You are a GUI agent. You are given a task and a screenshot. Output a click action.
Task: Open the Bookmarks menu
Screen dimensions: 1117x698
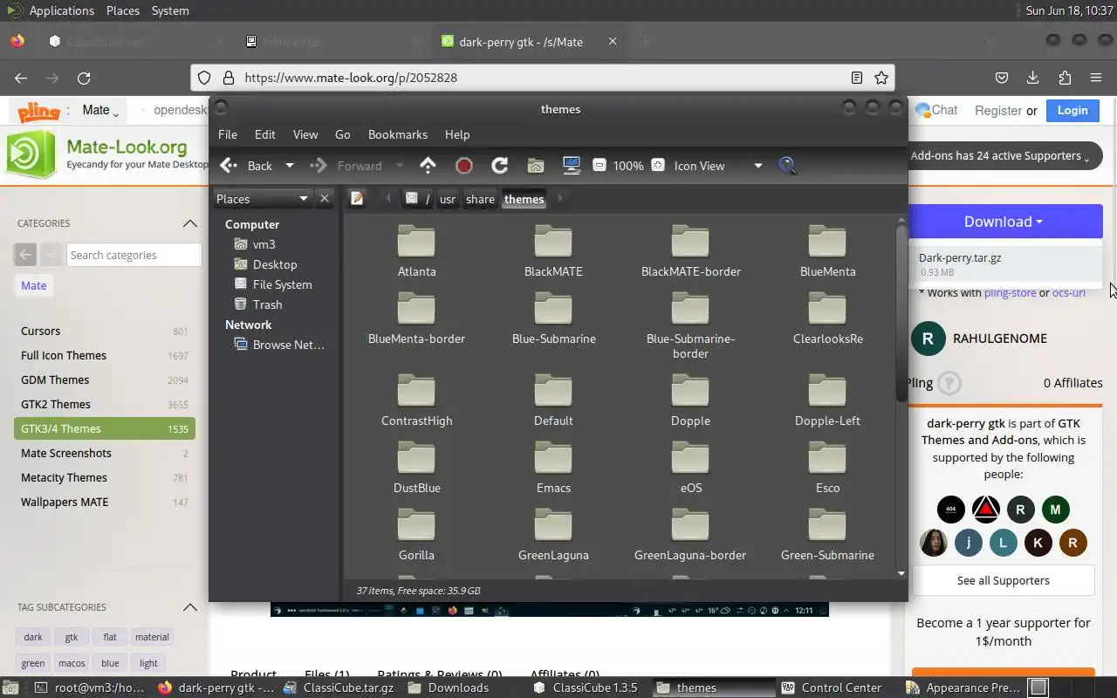coord(398,134)
